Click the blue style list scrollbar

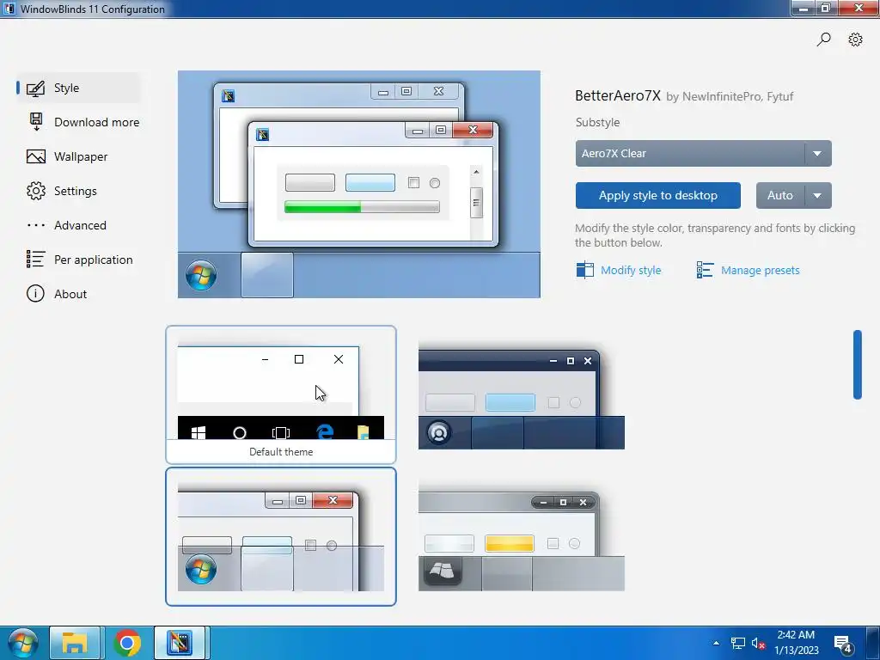(x=857, y=364)
